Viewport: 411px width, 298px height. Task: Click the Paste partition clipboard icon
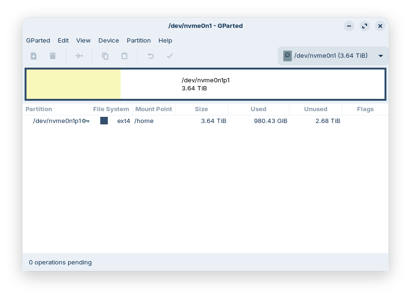click(x=124, y=56)
